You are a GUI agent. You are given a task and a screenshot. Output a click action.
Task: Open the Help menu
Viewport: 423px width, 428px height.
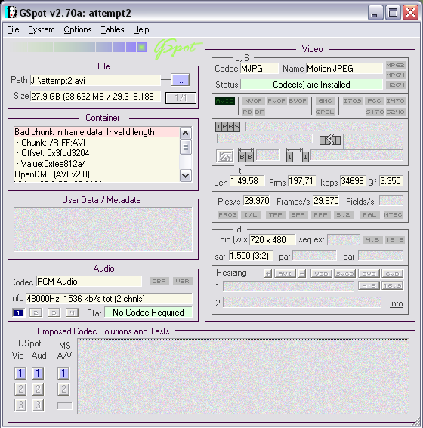tap(141, 29)
